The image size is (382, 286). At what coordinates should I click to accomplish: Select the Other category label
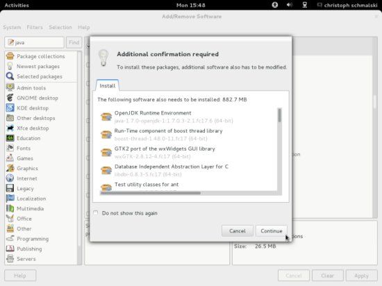click(24, 228)
